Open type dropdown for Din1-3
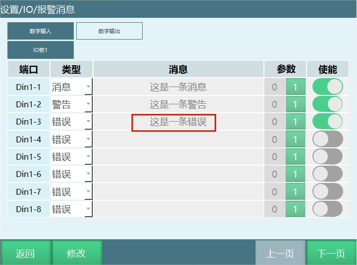The width and height of the screenshot is (357, 265). pyautogui.click(x=71, y=122)
